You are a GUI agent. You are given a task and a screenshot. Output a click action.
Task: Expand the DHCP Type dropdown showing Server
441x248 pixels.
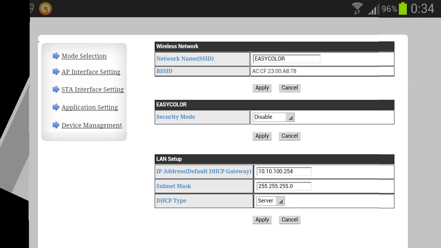coord(270,201)
